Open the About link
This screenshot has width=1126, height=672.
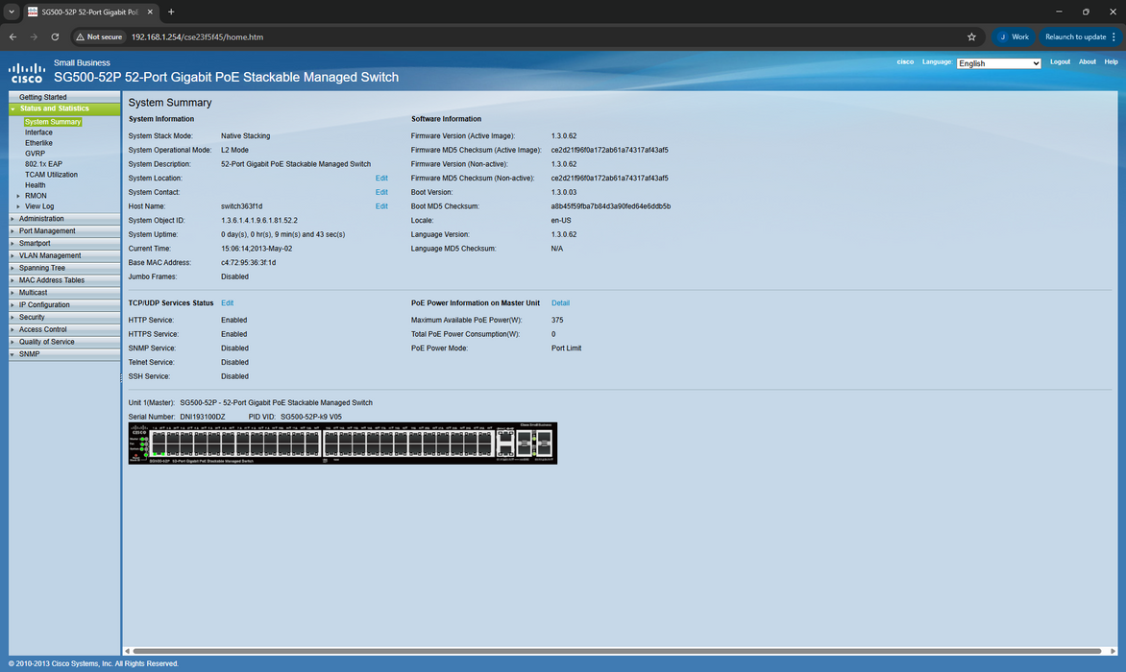pos(1087,61)
